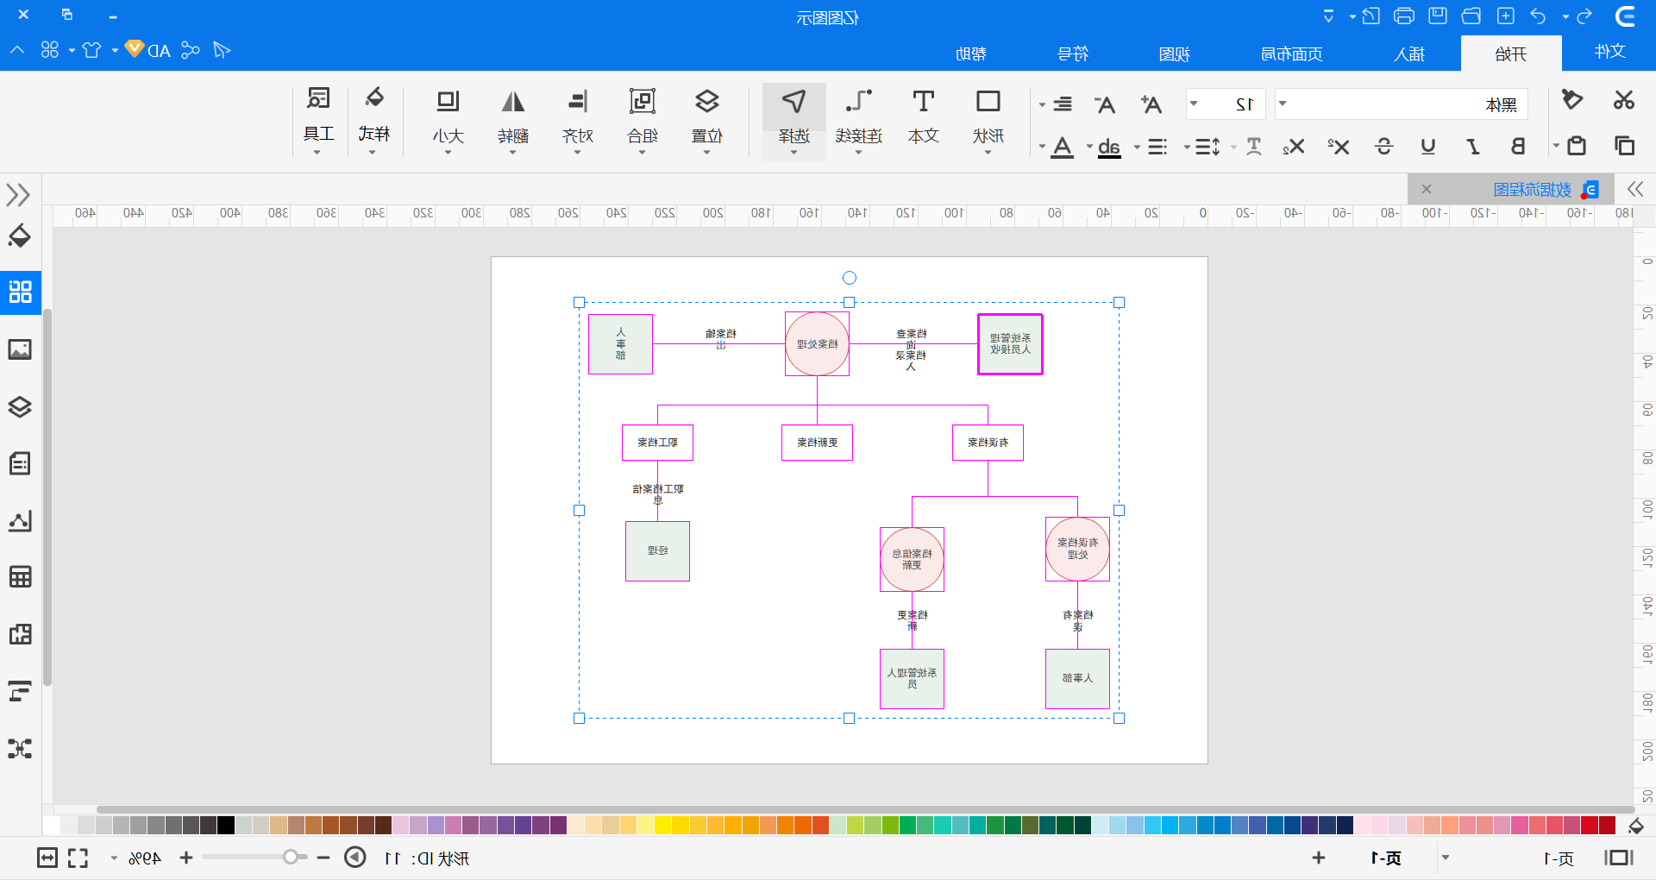Increase font size with the A+ icon
The width and height of the screenshot is (1656, 880).
pyautogui.click(x=1151, y=104)
